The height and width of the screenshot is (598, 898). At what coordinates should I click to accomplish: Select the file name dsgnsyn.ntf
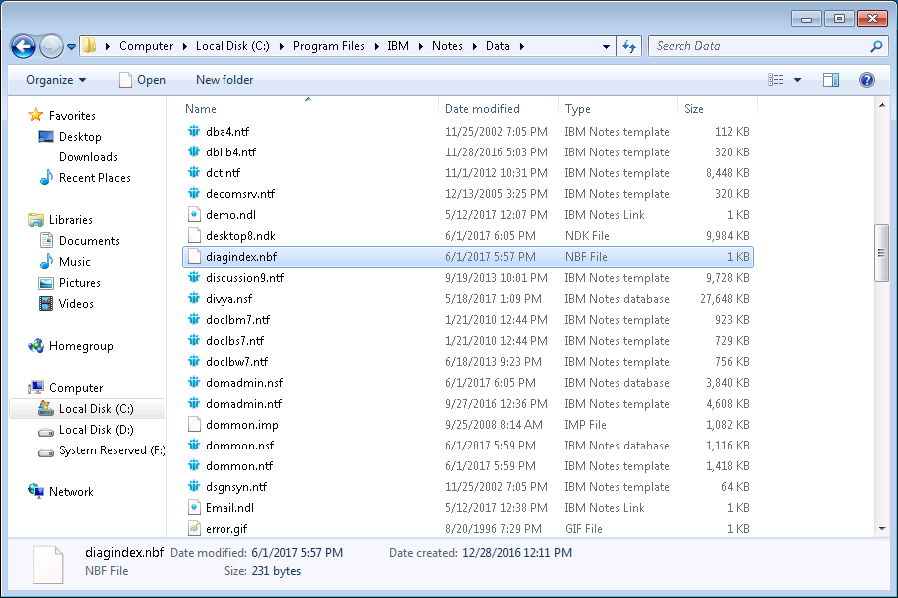[x=236, y=487]
